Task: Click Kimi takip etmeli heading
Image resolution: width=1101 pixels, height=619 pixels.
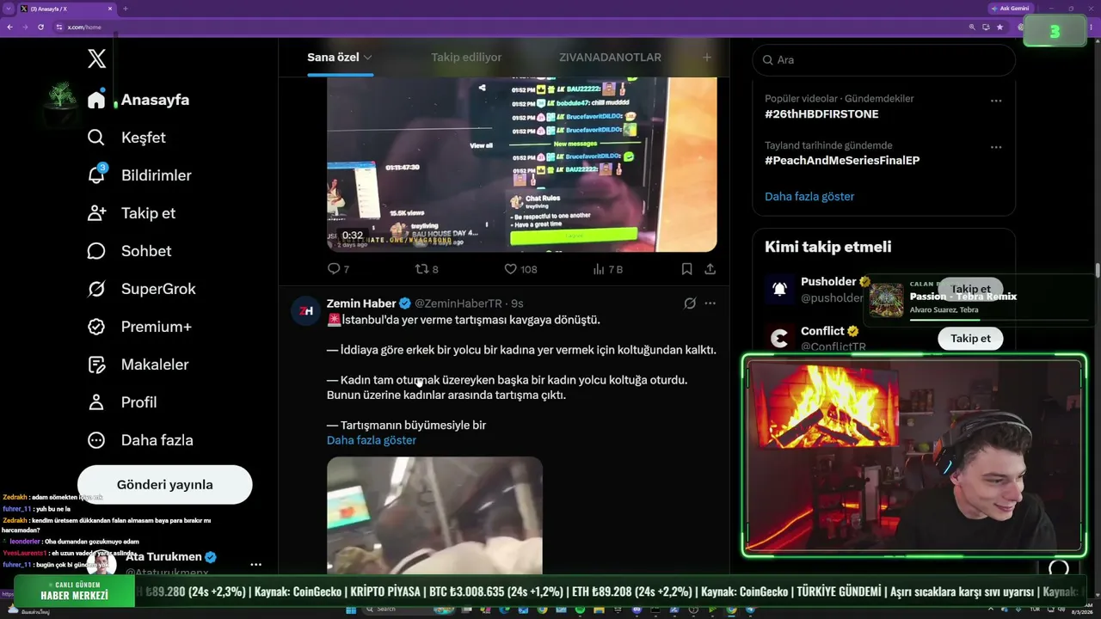Action: pos(828,247)
